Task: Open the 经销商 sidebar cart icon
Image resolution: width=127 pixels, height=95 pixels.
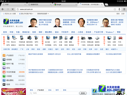Action: pos(4,60)
